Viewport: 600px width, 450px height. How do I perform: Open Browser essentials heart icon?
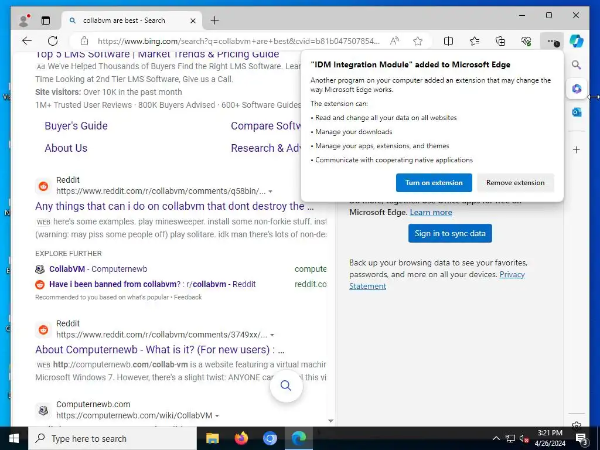[527, 41]
